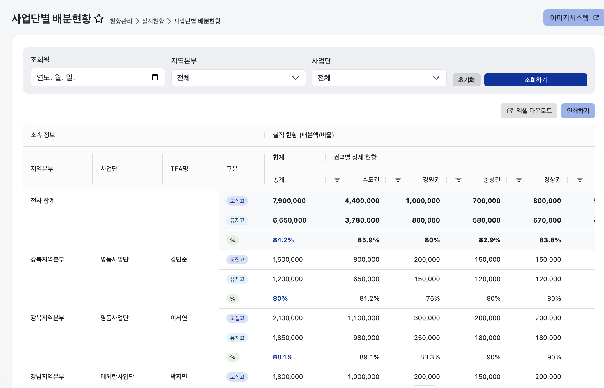Image resolution: width=604 pixels, height=388 pixels.
Task: Click 수도권 column header
Action: 370,180
